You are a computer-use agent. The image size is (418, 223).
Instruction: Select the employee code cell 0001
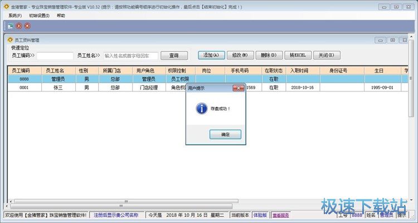coord(25,88)
